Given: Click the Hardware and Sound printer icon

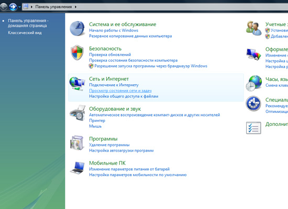Looking at the screenshot, I should point(77,113).
